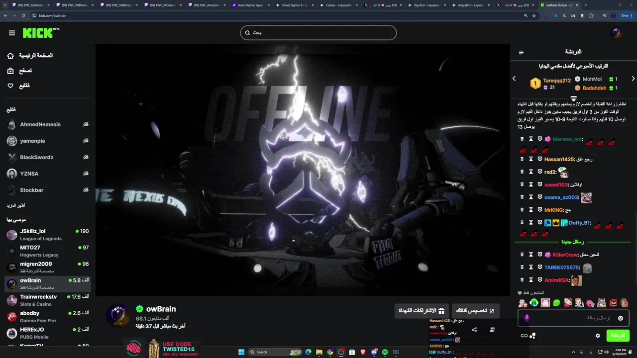637x358 pixels.
Task: Click the purple microphone in message box
Action: (527, 318)
